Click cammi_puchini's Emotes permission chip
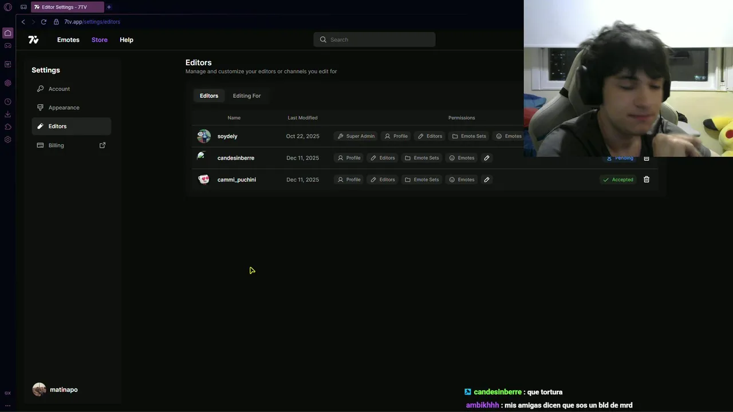The width and height of the screenshot is (733, 412). (x=462, y=180)
